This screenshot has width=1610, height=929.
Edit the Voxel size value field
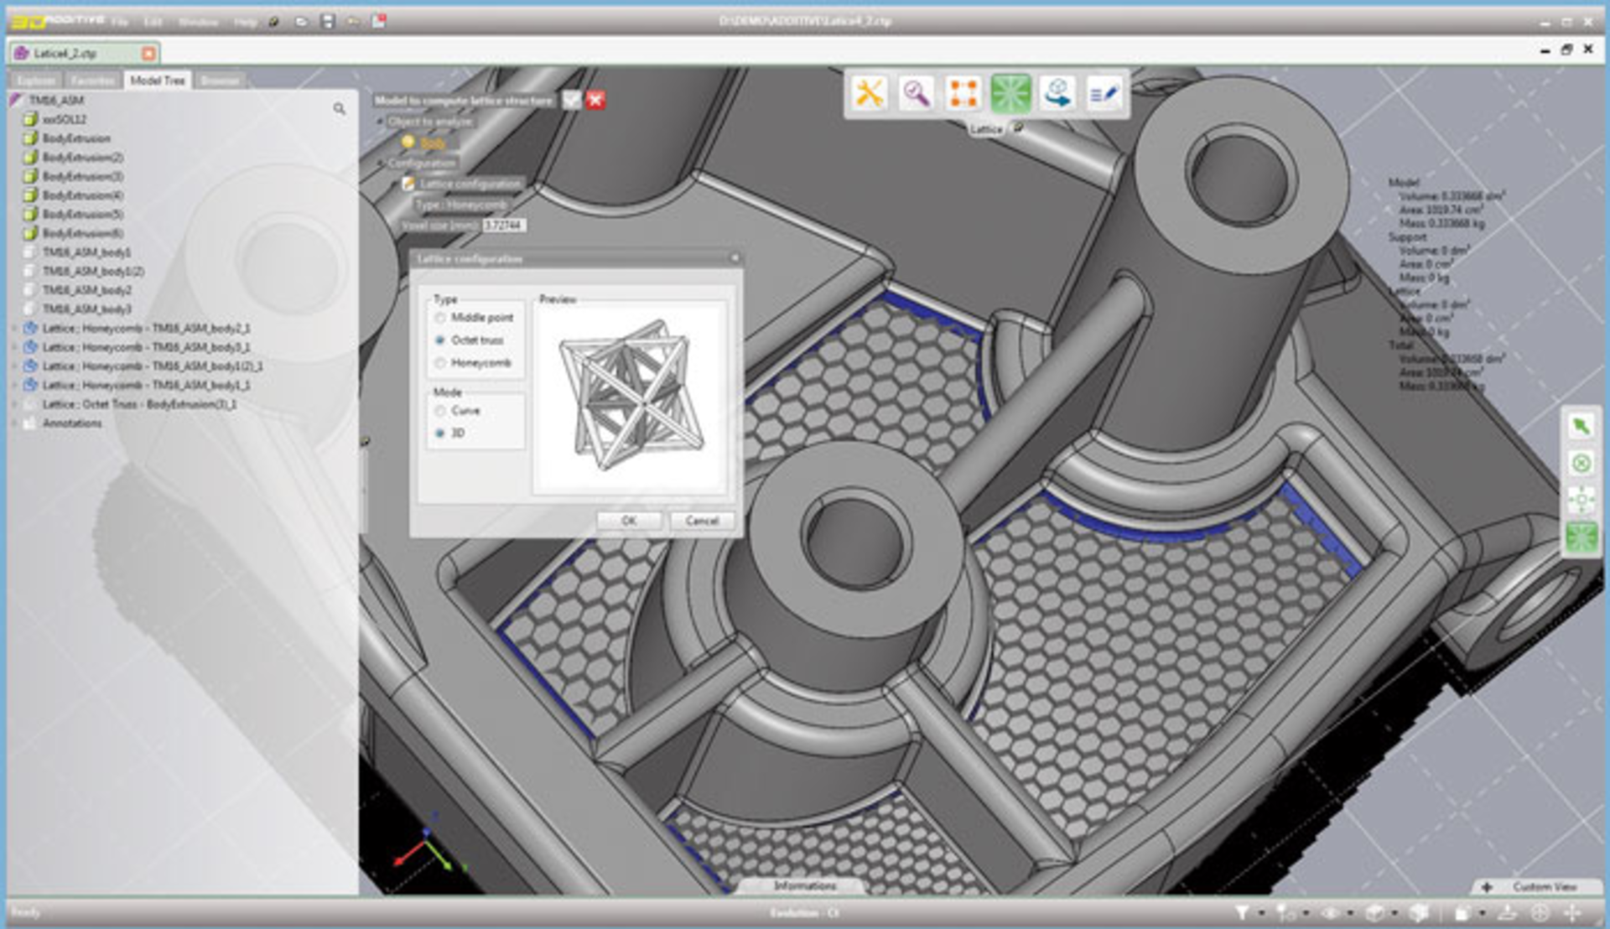[503, 226]
